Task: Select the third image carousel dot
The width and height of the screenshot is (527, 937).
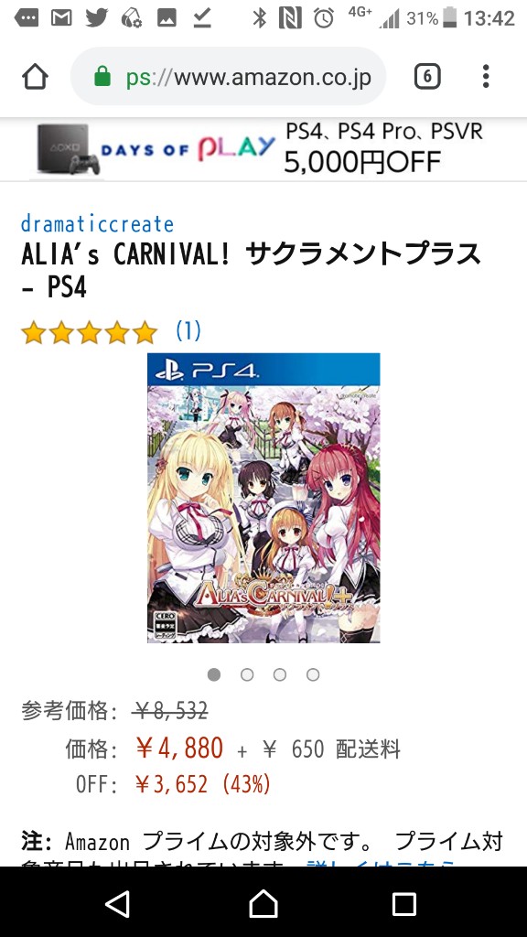Action: pos(280,674)
